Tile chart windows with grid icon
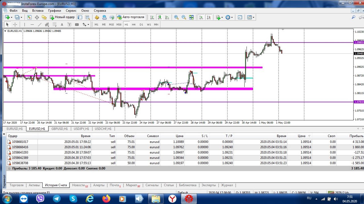 [x=191, y=17]
